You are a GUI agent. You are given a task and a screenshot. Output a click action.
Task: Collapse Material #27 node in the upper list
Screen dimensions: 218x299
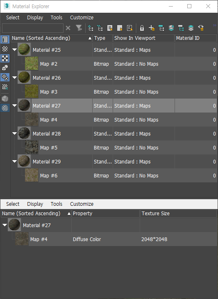[x=14, y=106]
